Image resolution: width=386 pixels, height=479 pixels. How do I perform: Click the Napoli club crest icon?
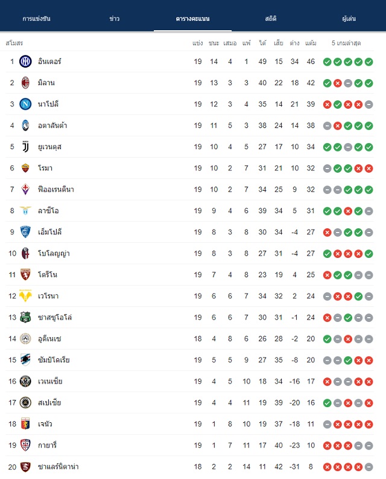click(25, 104)
